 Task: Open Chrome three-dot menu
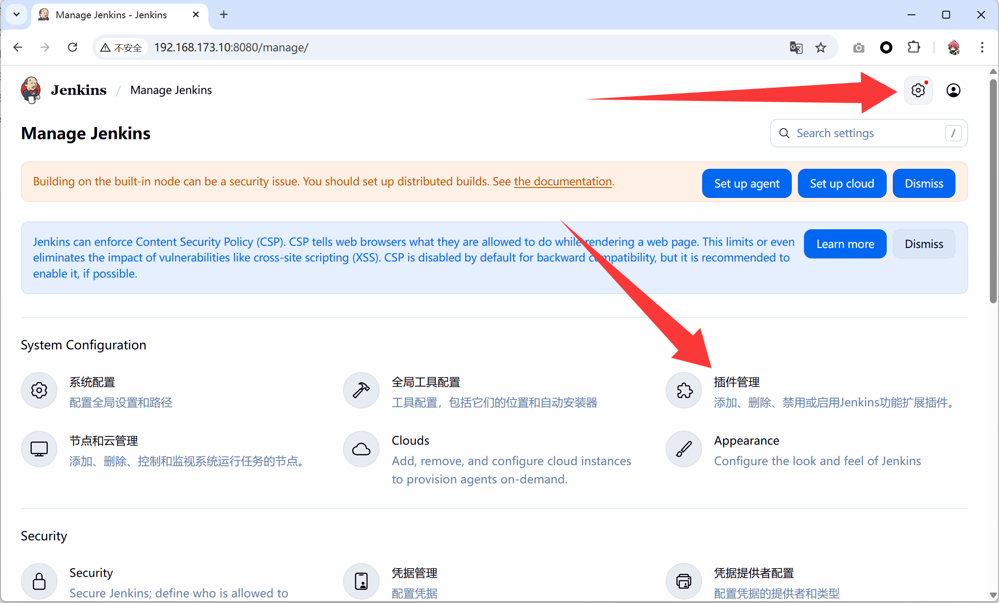pyautogui.click(x=982, y=47)
